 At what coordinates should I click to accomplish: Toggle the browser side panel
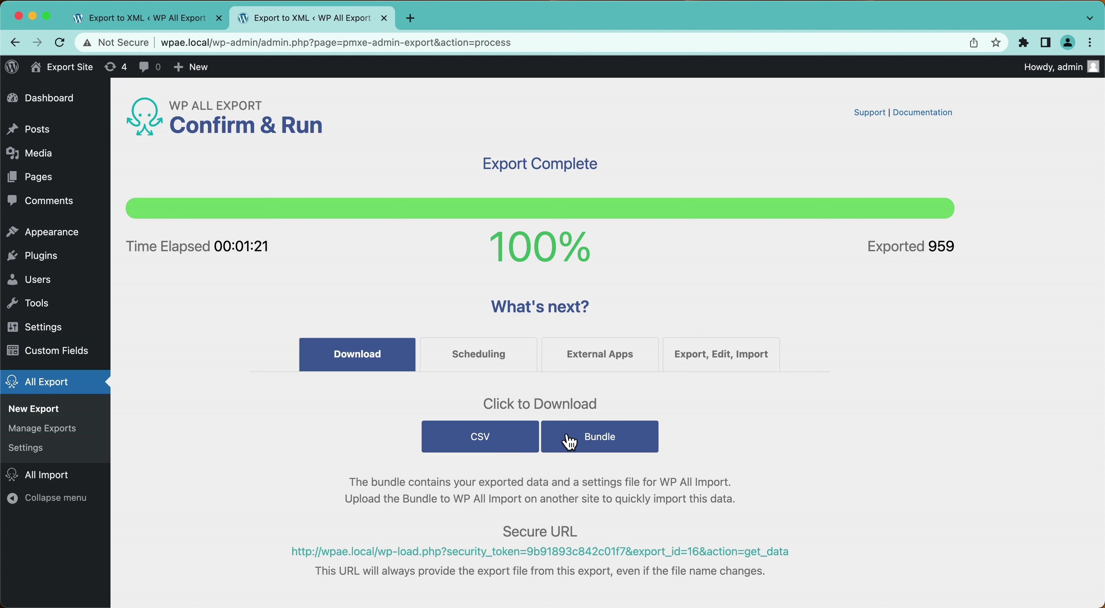tap(1045, 42)
